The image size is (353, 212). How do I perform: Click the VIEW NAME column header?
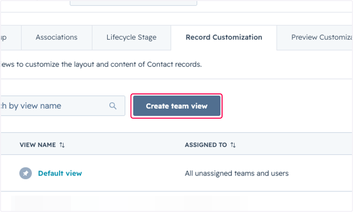tap(38, 145)
